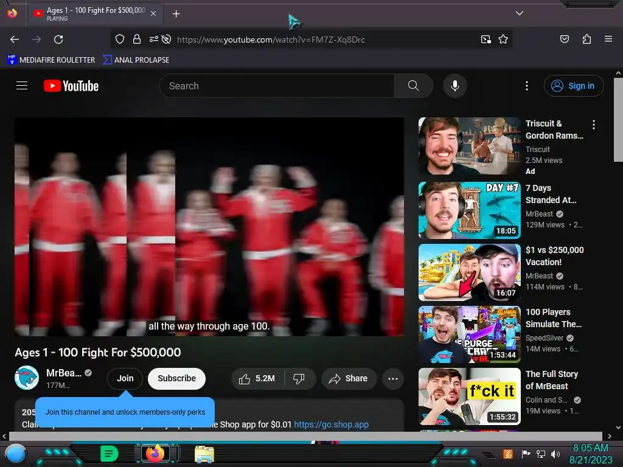Open the YouTube guide hamburger menu
Image resolution: width=623 pixels, height=467 pixels.
tap(22, 86)
